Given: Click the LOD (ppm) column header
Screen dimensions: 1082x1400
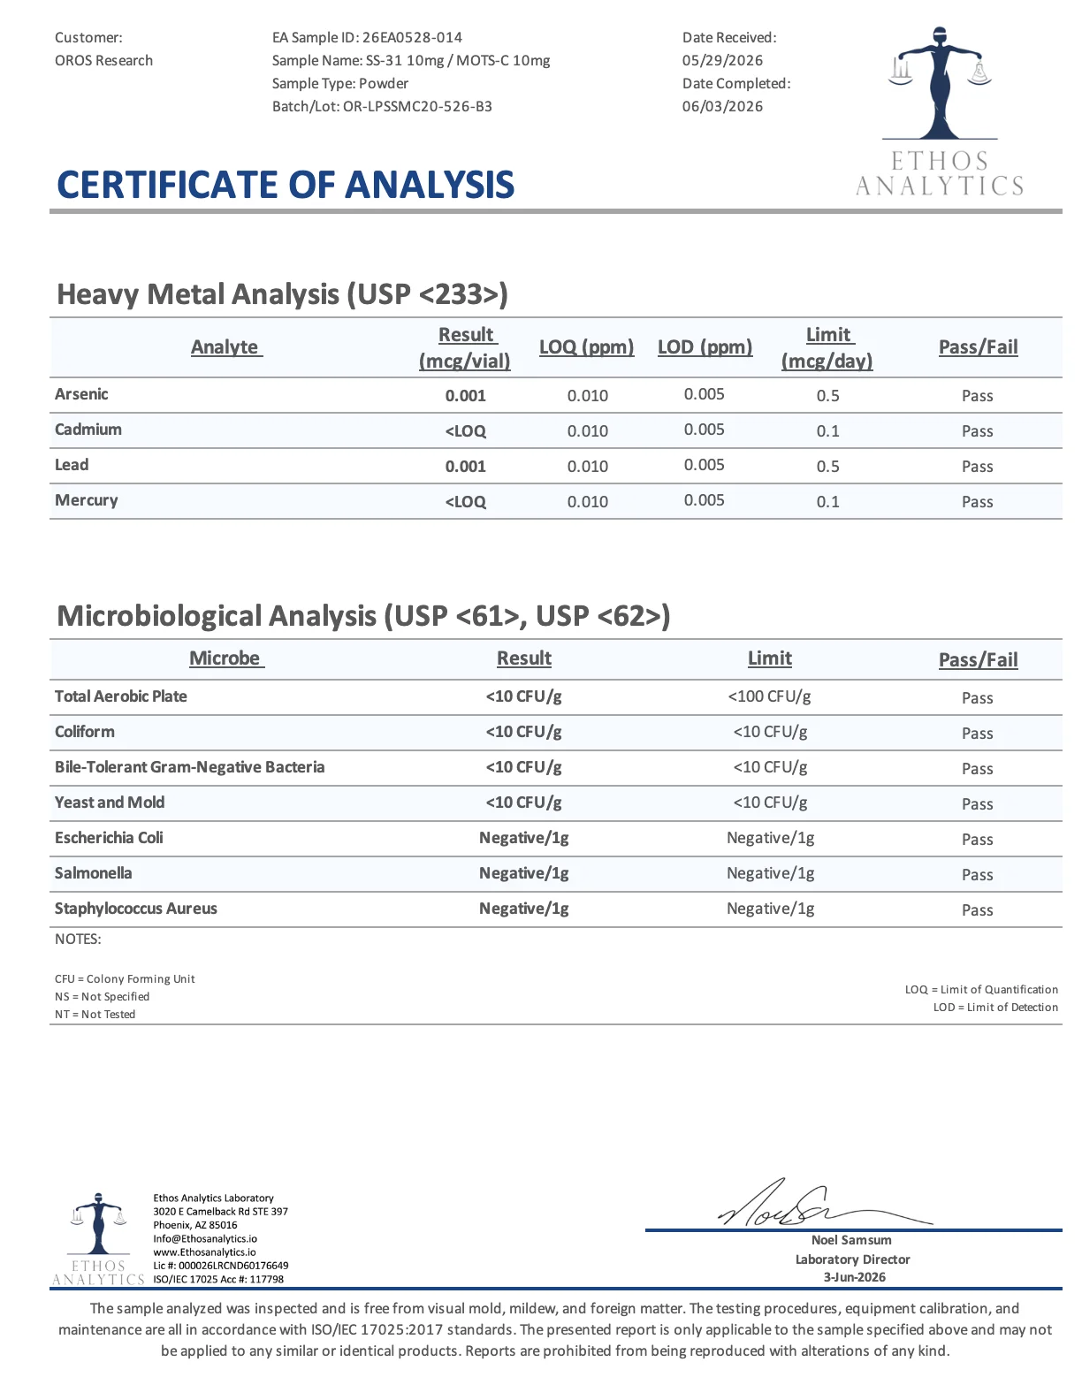Looking at the screenshot, I should (x=705, y=346).
